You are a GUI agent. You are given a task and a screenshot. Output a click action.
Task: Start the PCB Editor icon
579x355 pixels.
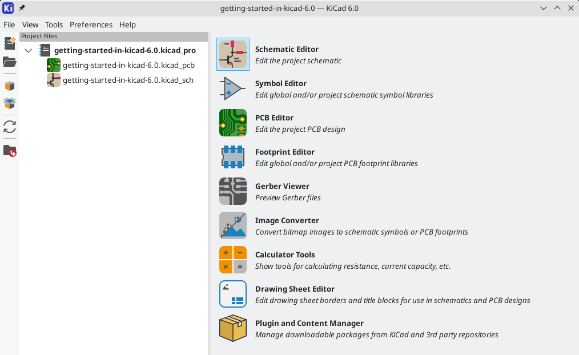pyautogui.click(x=233, y=123)
